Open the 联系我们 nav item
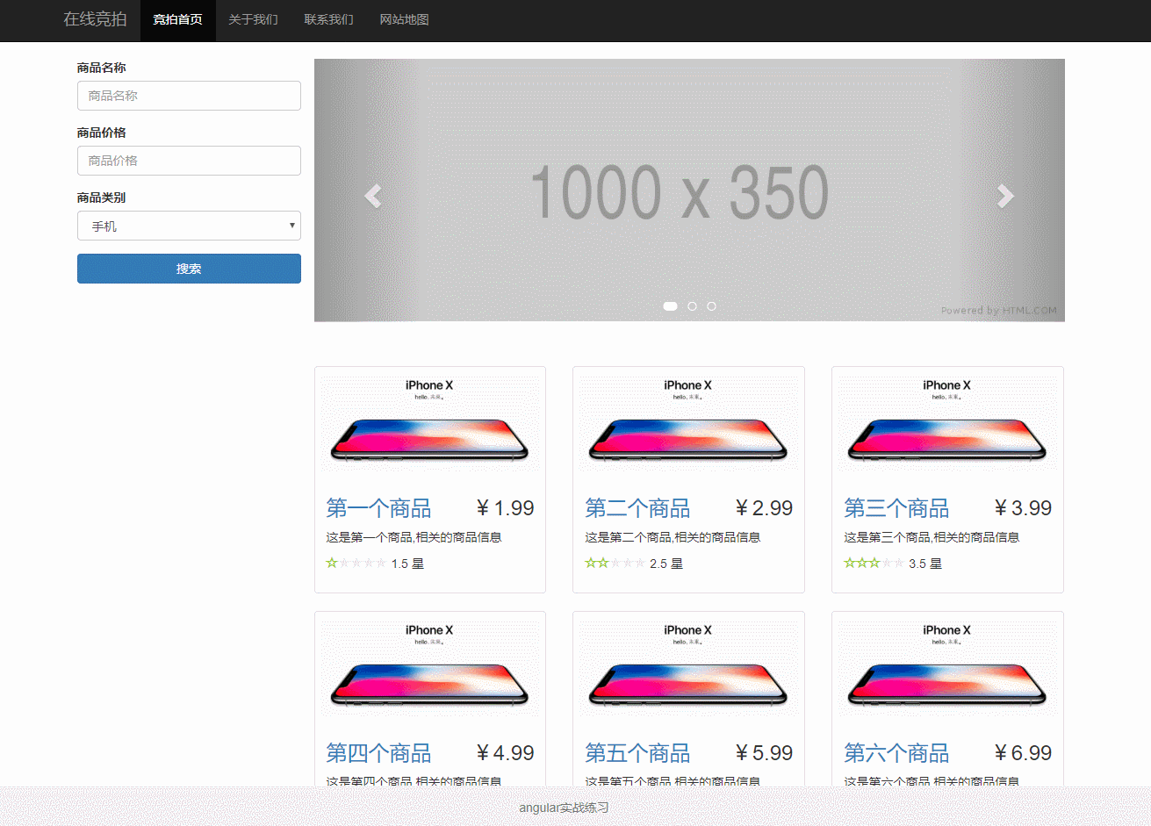 [328, 19]
